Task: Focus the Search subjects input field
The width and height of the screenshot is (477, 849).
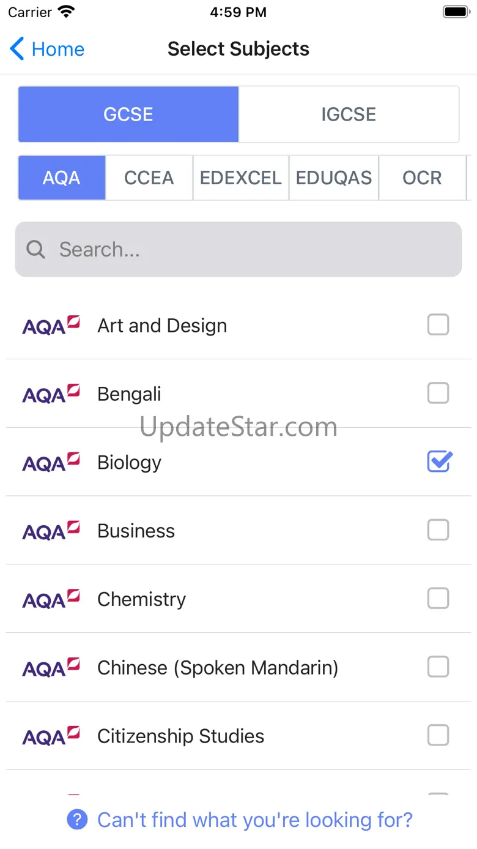Action: pos(245,249)
